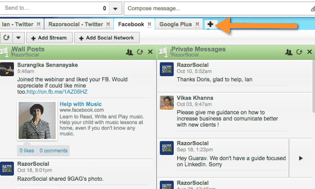The width and height of the screenshot is (315, 189).
Task: Click Vikas Khanna's avatar
Action: [167, 102]
